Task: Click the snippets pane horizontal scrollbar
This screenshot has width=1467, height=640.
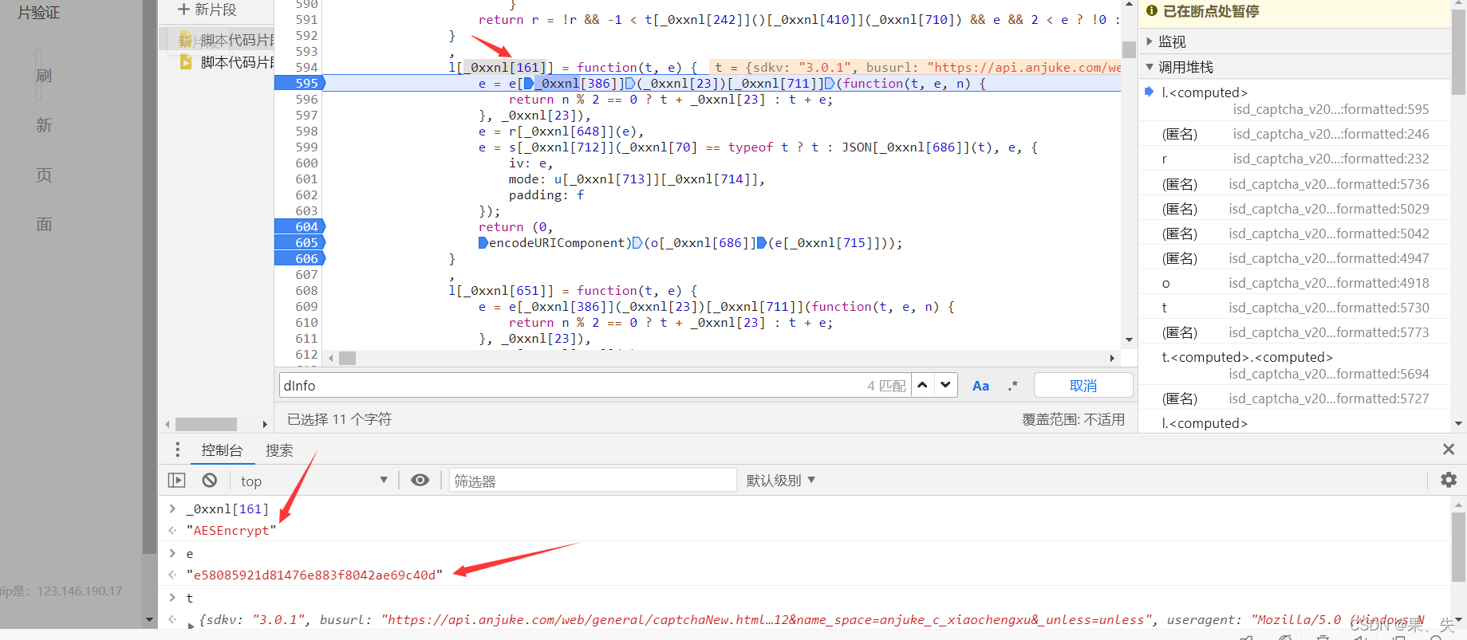Action: tap(206, 424)
